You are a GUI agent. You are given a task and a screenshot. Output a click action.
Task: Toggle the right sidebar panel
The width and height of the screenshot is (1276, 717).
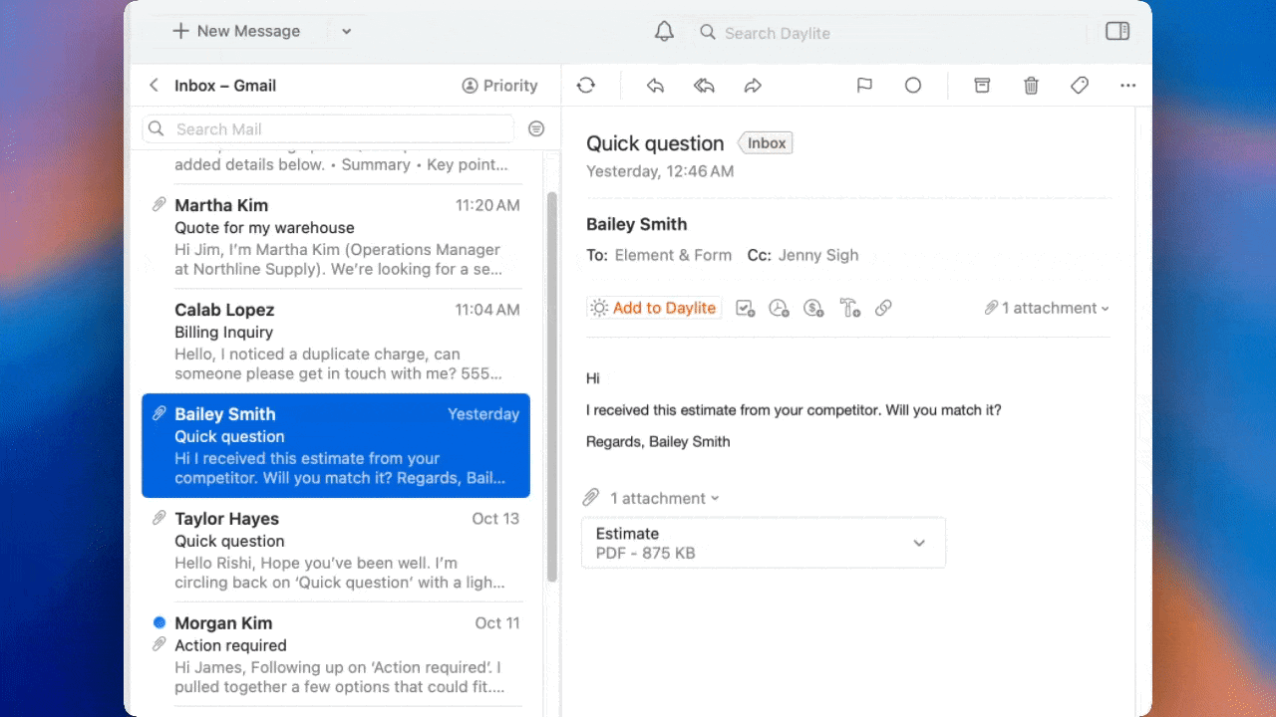click(1117, 32)
